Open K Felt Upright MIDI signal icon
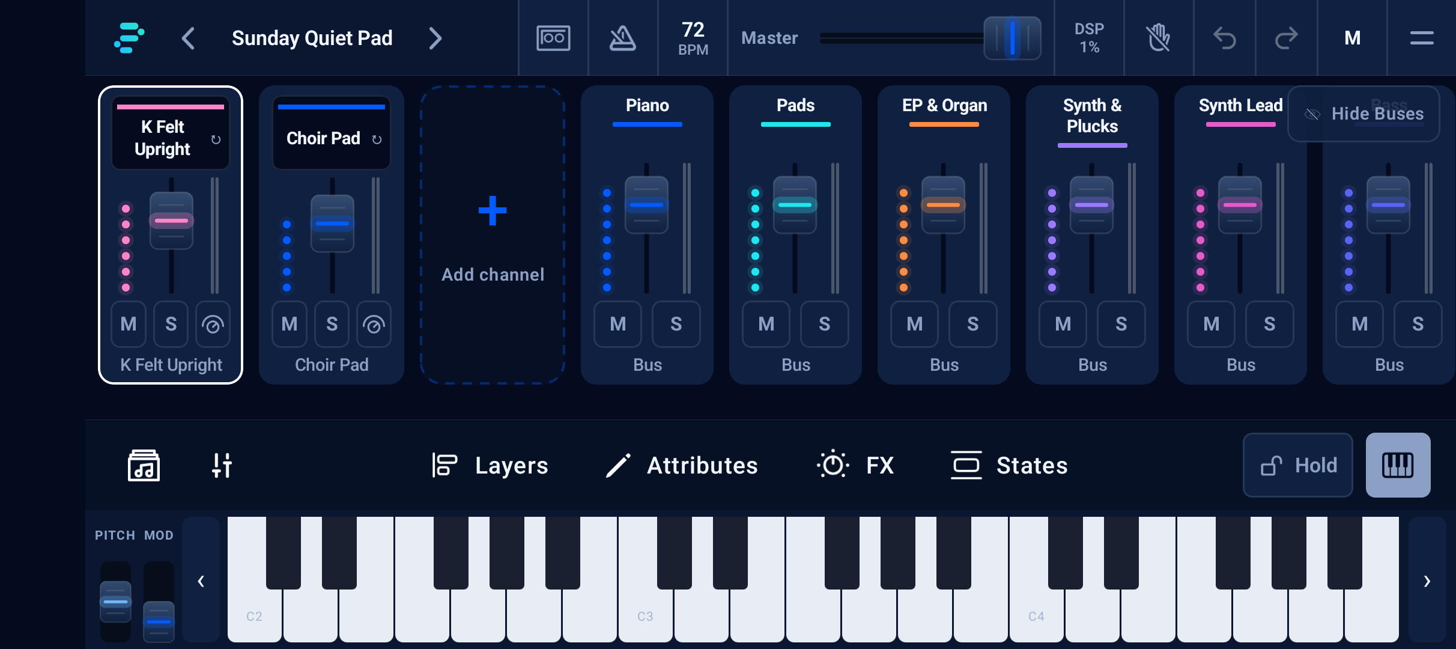1456x649 pixels. point(213,324)
